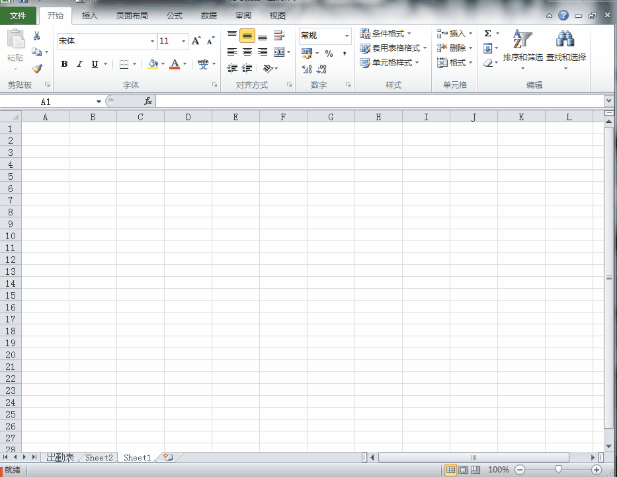This screenshot has height=477, width=617.
Task: Click the Sheet2 tab
Action: (x=99, y=457)
